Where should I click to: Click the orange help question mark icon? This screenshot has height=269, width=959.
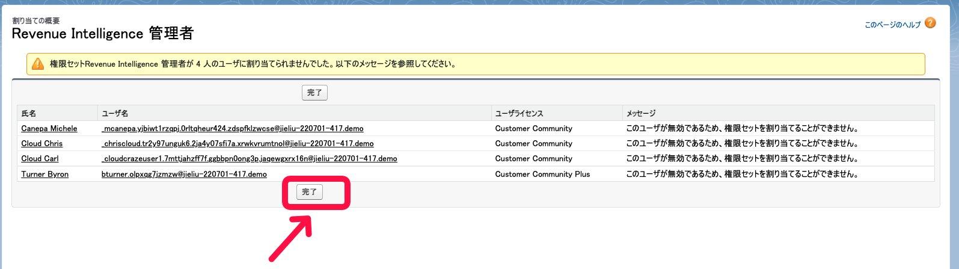coord(930,23)
